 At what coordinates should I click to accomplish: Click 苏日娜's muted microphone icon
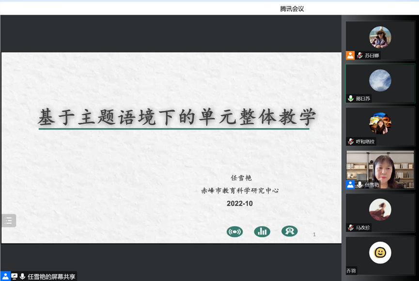point(360,56)
